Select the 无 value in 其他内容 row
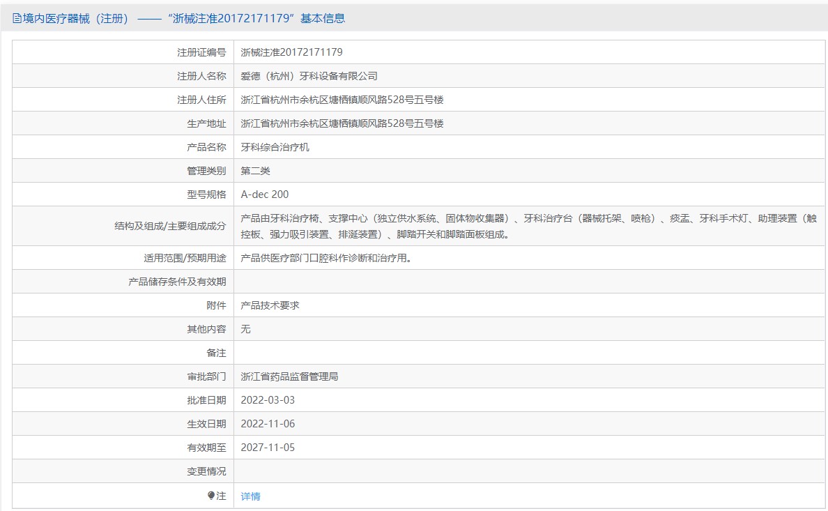Image resolution: width=828 pixels, height=511 pixels. (245, 329)
